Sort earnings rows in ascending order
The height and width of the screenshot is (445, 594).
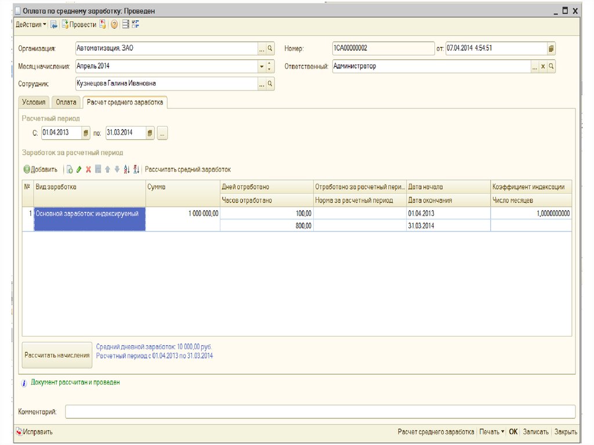pyautogui.click(x=126, y=169)
